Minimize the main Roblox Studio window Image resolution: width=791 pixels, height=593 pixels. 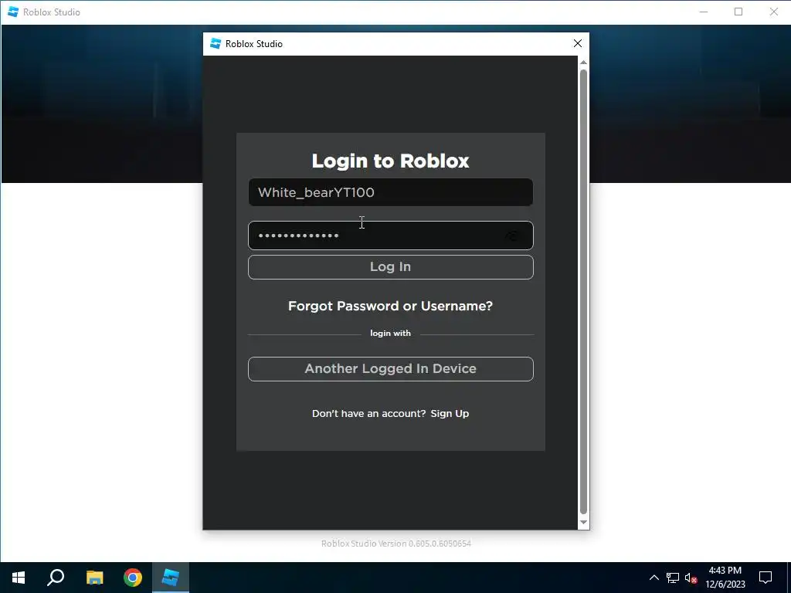[704, 12]
